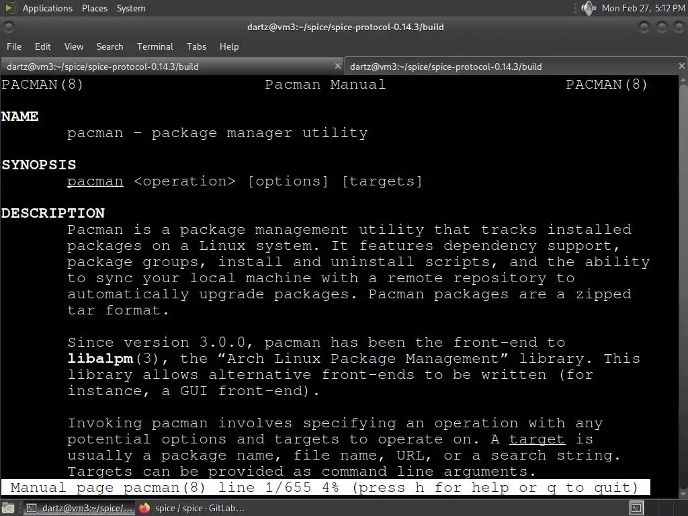
Task: Click the Applications menu logo icon
Action: tap(11, 8)
